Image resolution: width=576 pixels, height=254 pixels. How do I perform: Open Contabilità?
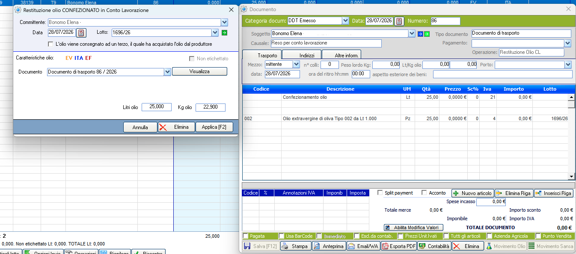coord(434,246)
